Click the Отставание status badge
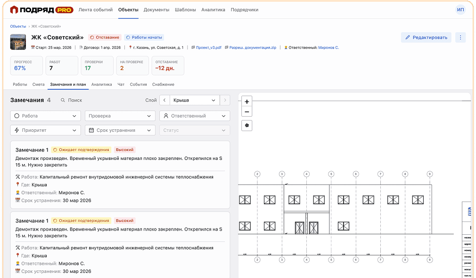Image resolution: width=476 pixels, height=278 pixels. tap(105, 37)
